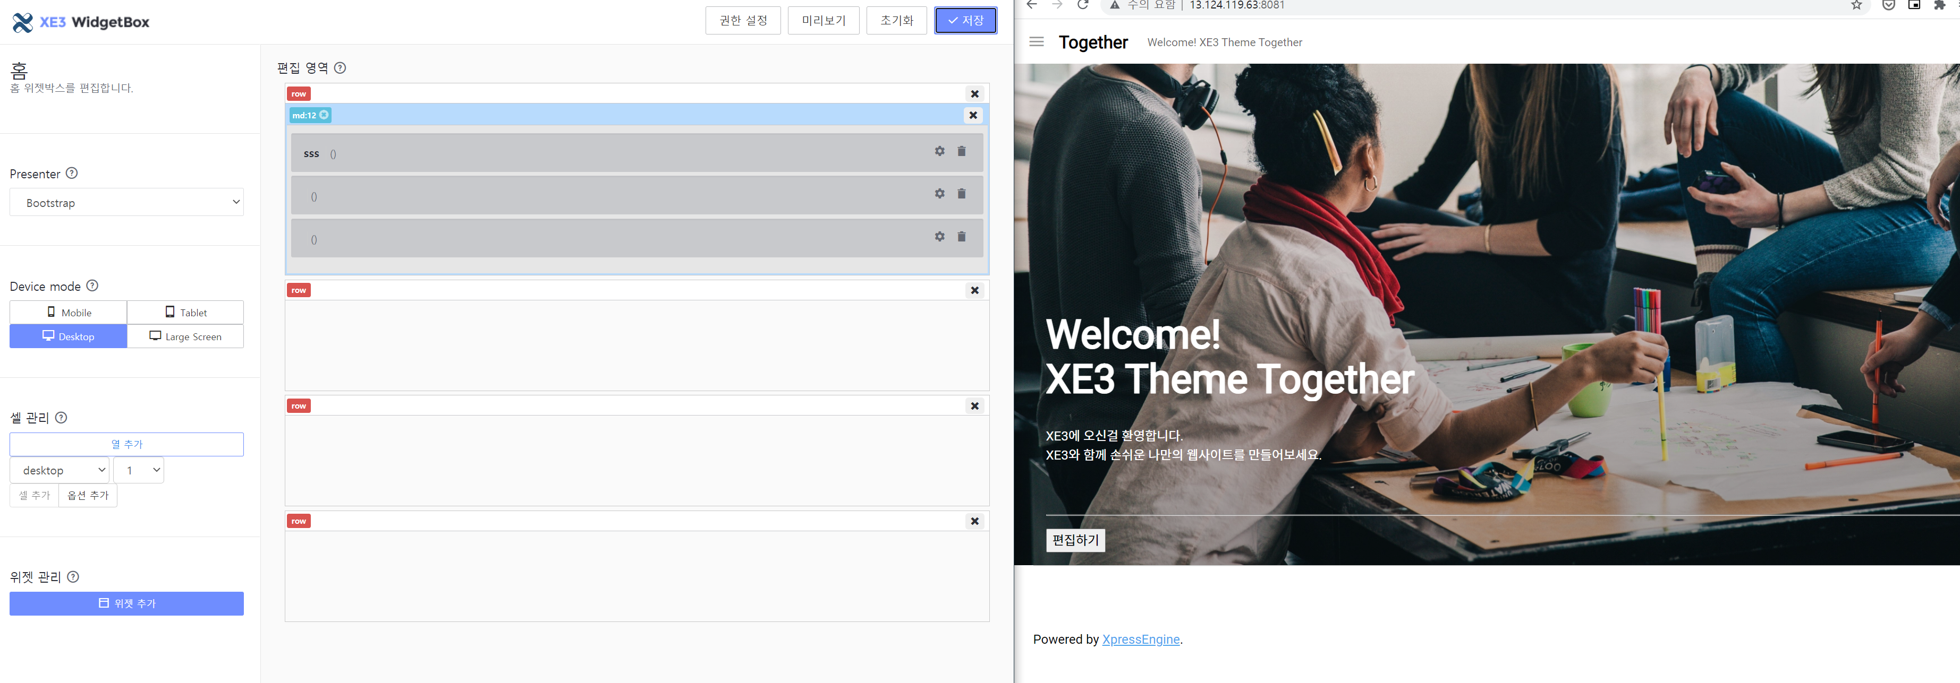Reload the browser page
The height and width of the screenshot is (683, 1960).
[1082, 5]
